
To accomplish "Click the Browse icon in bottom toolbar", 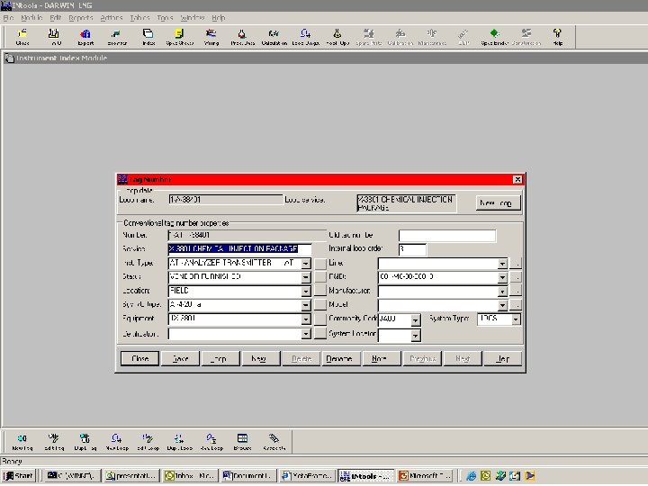I will 243,442.
